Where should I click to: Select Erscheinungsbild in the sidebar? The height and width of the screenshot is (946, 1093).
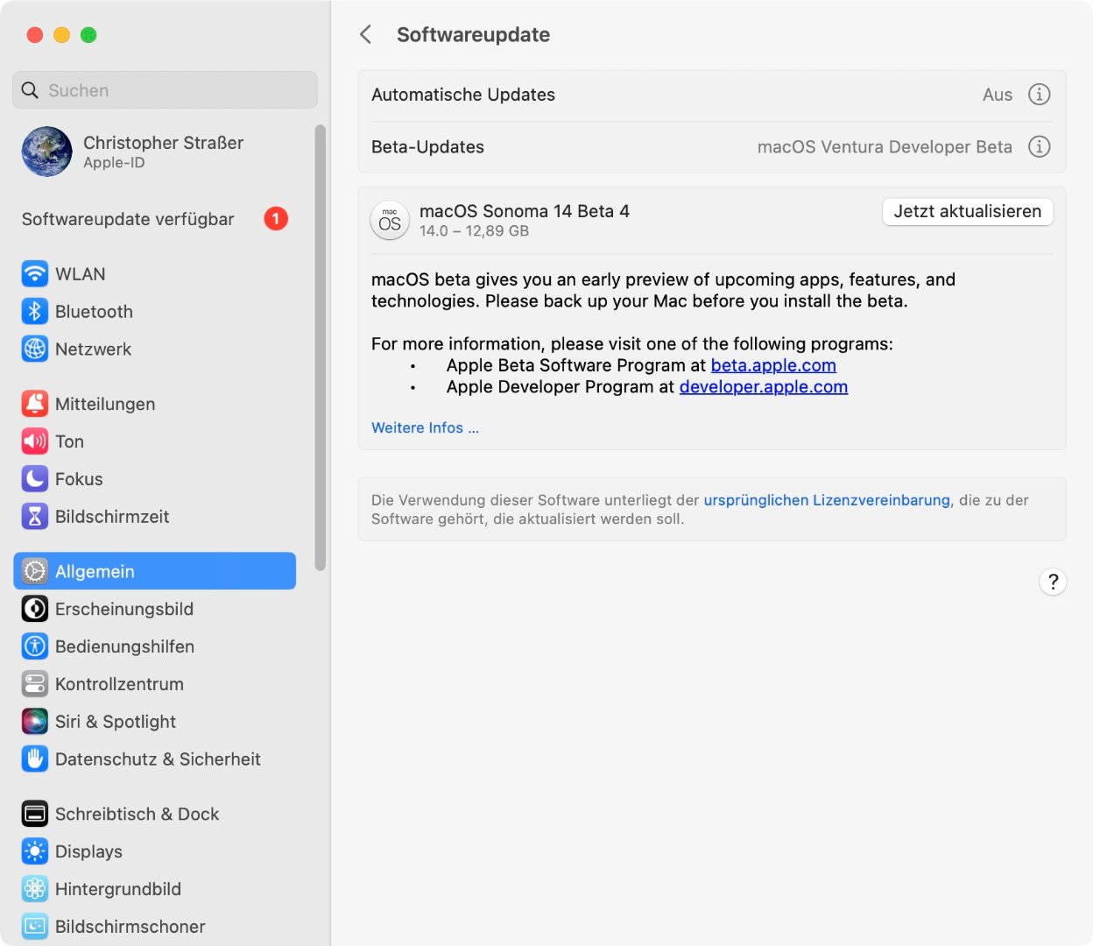tap(124, 610)
